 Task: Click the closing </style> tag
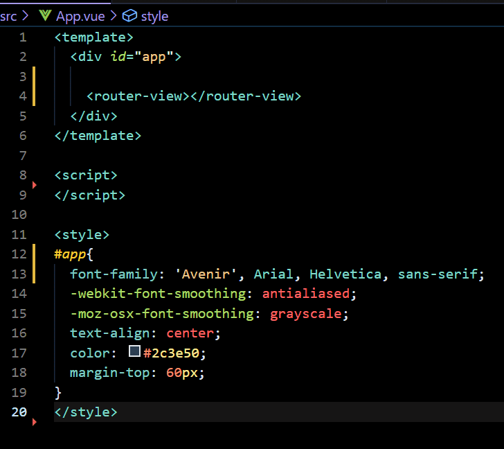(86, 412)
